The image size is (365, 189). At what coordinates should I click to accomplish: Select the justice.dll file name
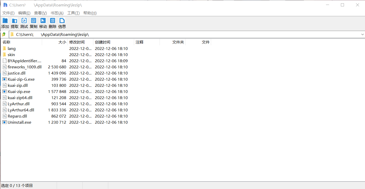point(16,73)
